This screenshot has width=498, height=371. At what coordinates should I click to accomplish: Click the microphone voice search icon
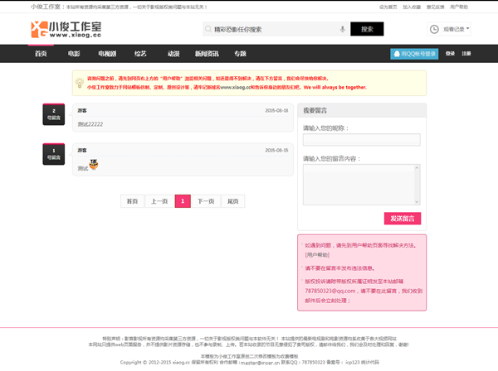342,29
